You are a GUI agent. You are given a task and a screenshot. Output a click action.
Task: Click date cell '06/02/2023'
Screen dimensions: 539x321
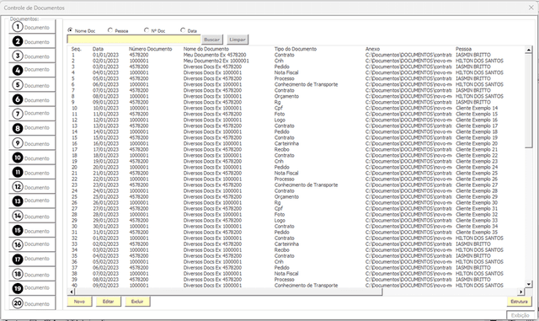point(105,268)
